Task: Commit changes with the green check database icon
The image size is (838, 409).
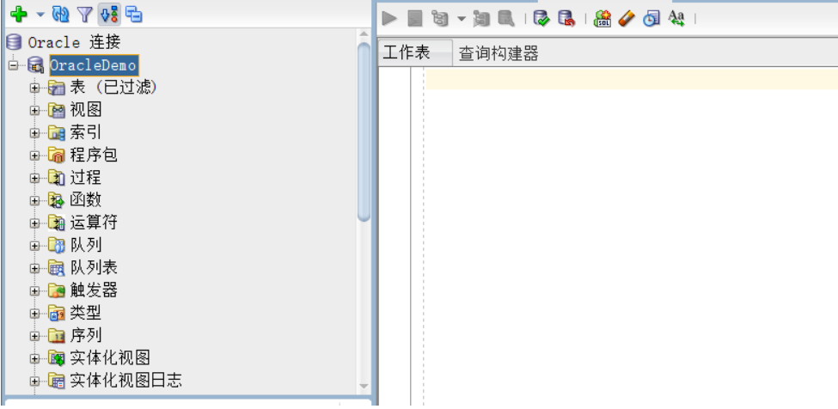Action: [x=542, y=19]
